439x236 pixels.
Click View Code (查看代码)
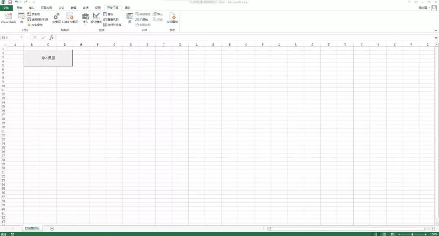111,19
